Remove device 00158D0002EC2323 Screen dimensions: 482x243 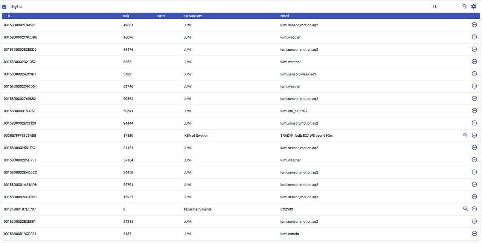(x=474, y=123)
